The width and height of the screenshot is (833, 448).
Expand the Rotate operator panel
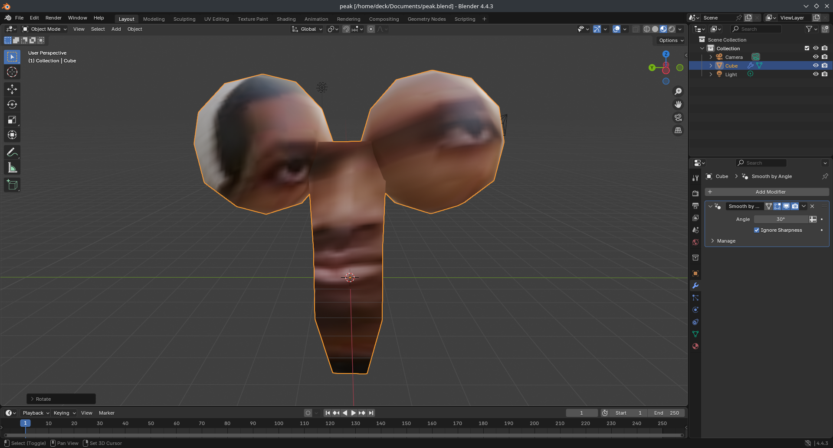pos(61,399)
